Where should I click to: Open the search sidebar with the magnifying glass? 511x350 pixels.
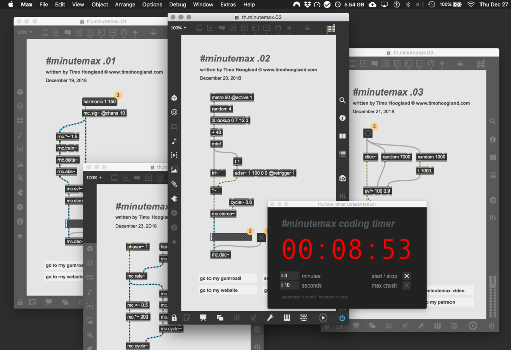[342, 101]
